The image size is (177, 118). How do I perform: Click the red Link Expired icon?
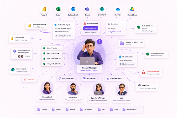click(25, 80)
